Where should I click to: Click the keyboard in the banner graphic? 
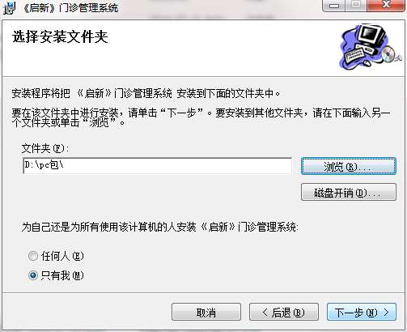354,54
